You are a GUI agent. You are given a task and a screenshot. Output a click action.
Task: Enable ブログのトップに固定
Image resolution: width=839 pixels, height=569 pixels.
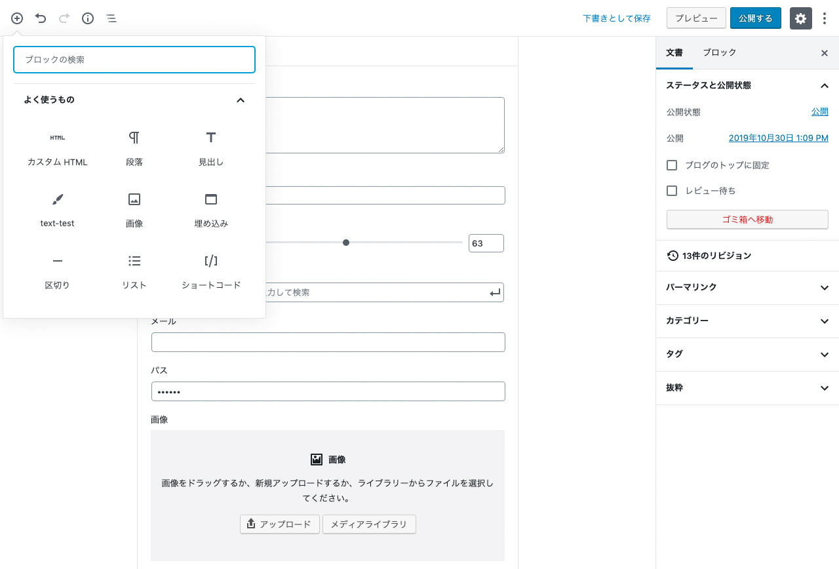pyautogui.click(x=672, y=165)
